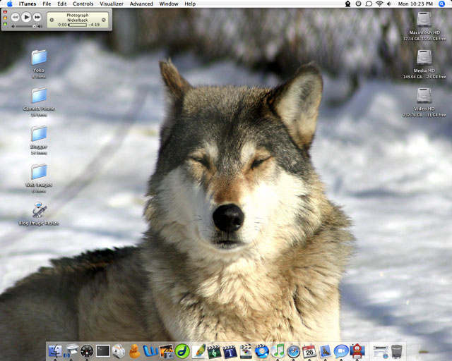The width and height of the screenshot is (452, 361).
Task: Open iDVD blue disc icon in dock
Action: point(262,351)
